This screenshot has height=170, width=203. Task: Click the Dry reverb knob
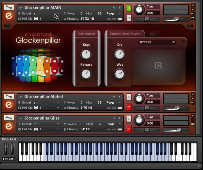(x=119, y=54)
